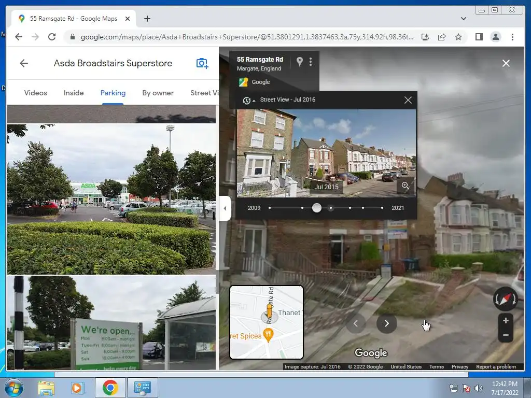This screenshot has width=531, height=398.
Task: Click the install app icon in the address bar
Action: (x=425, y=37)
